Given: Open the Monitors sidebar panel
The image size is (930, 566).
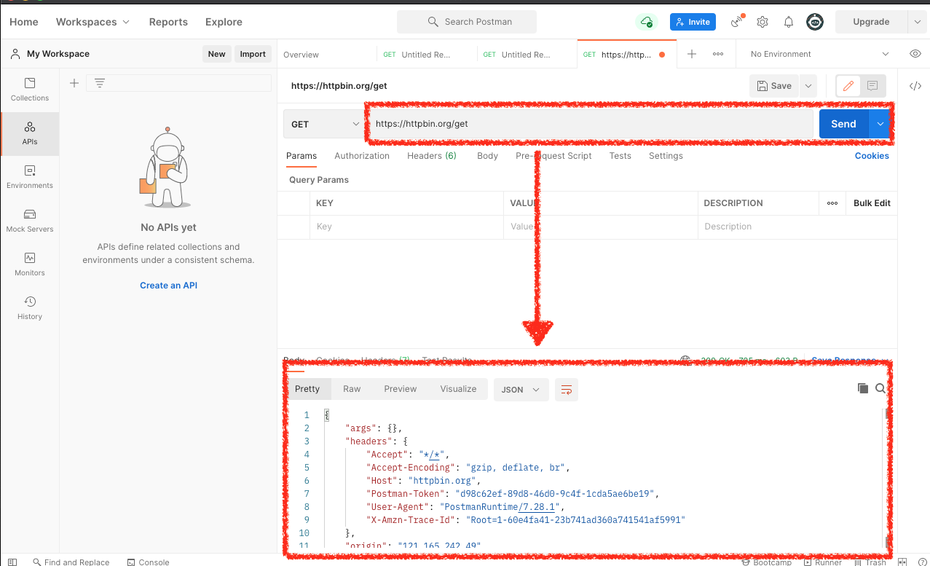Looking at the screenshot, I should [30, 264].
